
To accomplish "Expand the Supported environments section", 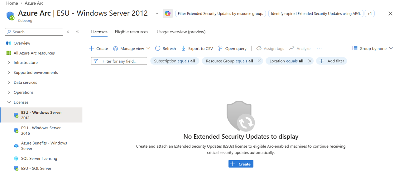I will tap(9, 73).
